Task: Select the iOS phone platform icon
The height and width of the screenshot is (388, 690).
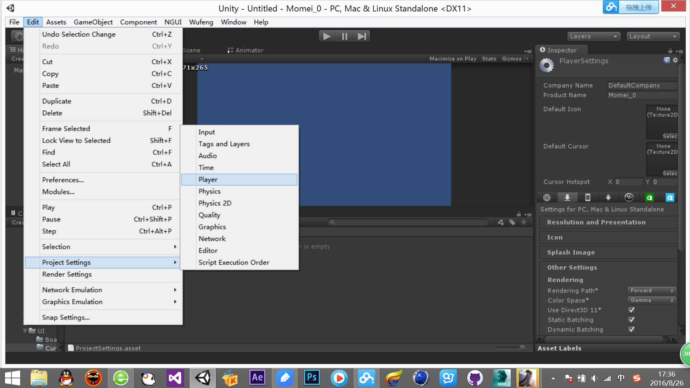Action: pyautogui.click(x=588, y=198)
